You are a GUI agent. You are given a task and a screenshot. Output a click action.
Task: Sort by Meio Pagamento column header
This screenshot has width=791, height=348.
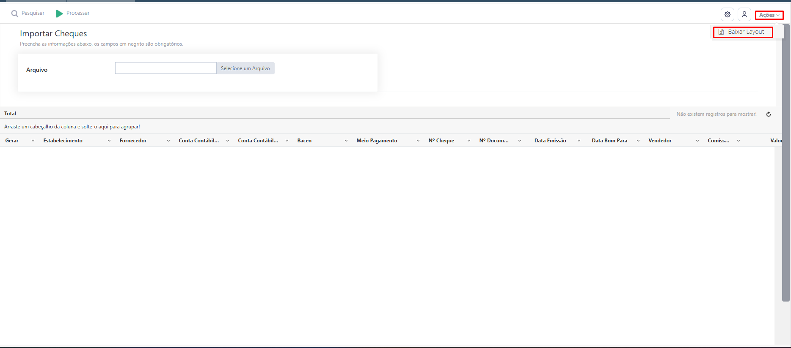coord(377,141)
